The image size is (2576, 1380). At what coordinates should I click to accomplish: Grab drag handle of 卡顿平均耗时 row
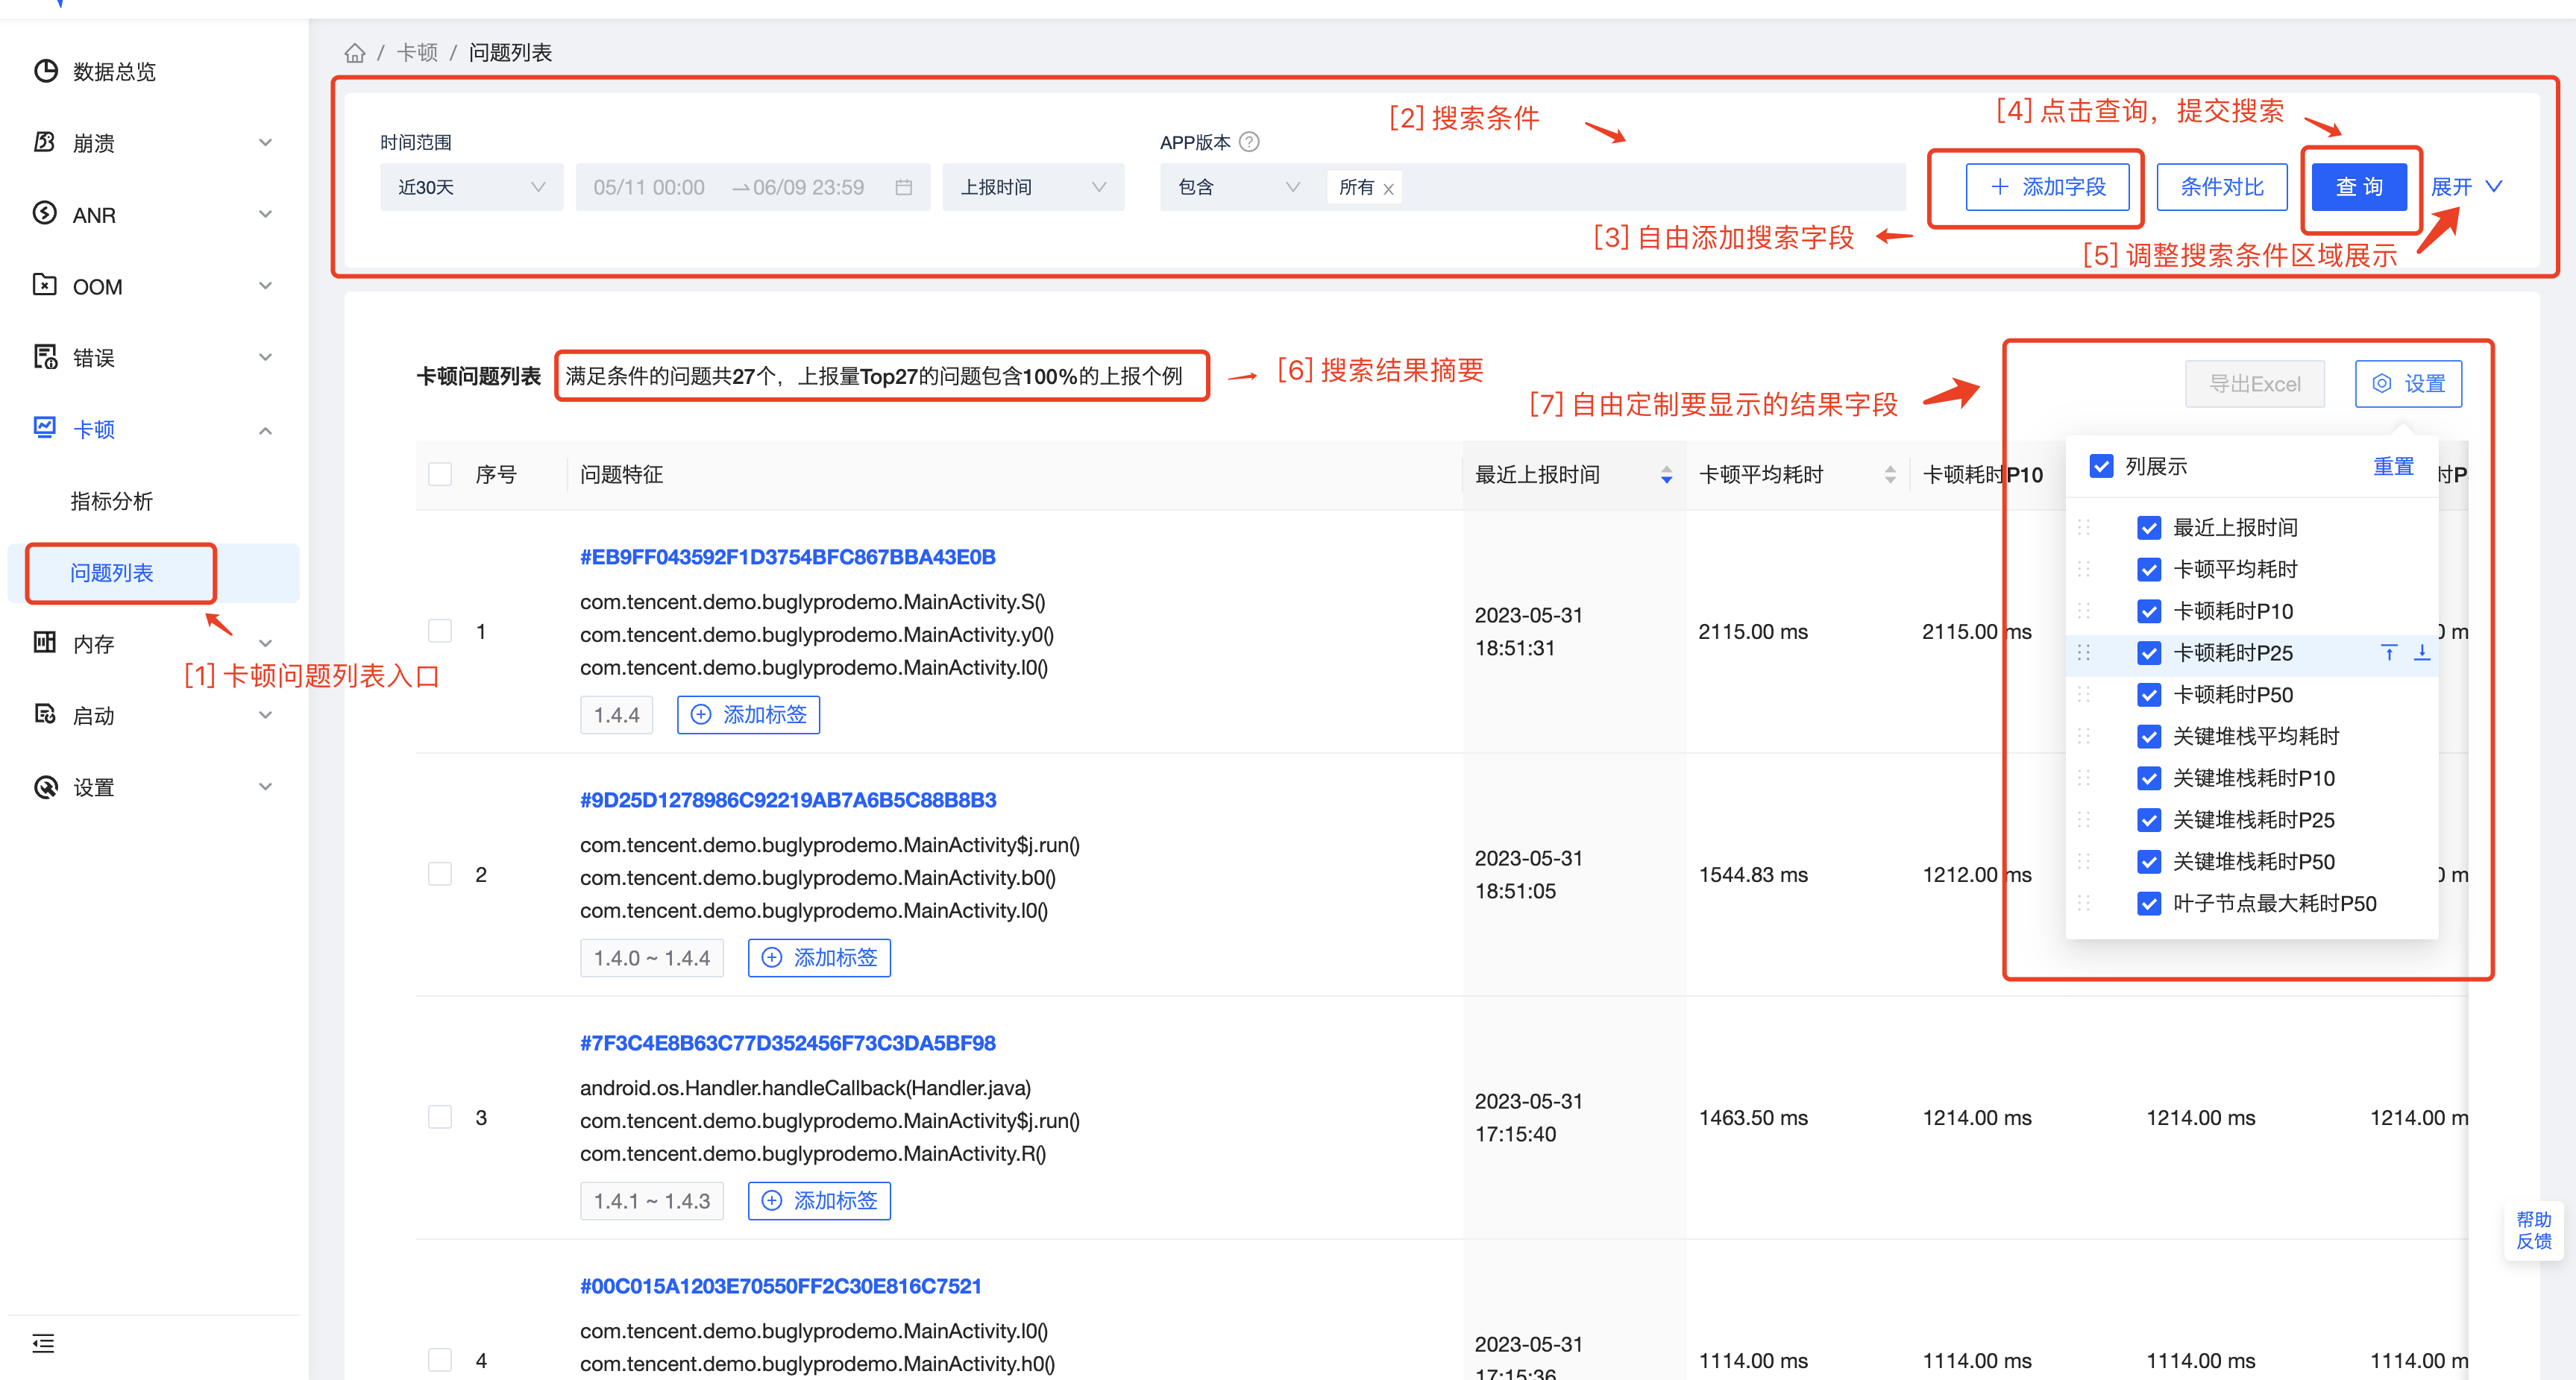(2084, 569)
